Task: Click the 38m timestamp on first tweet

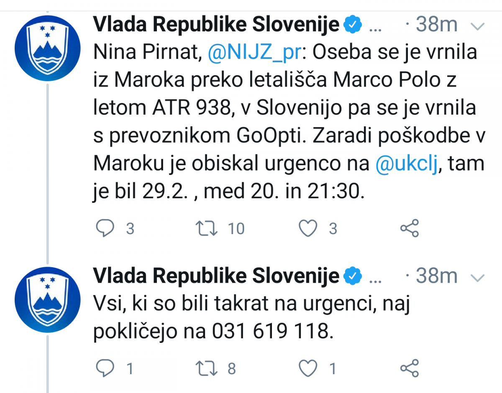Action: pyautogui.click(x=437, y=25)
